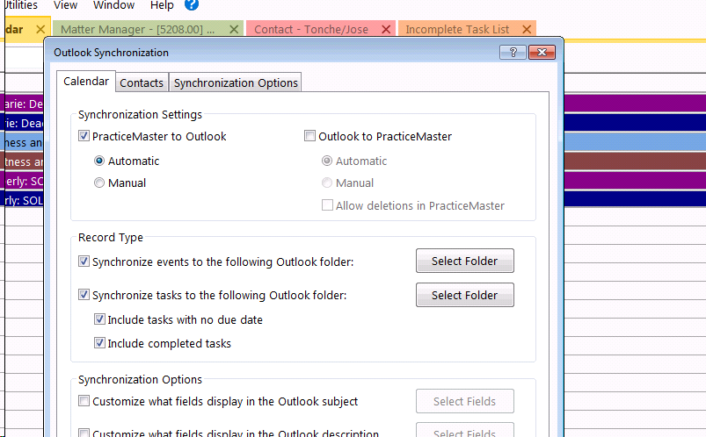Image resolution: width=706 pixels, height=437 pixels.
Task: Check Customize fields in the Outlook subject
Action: 84,401
